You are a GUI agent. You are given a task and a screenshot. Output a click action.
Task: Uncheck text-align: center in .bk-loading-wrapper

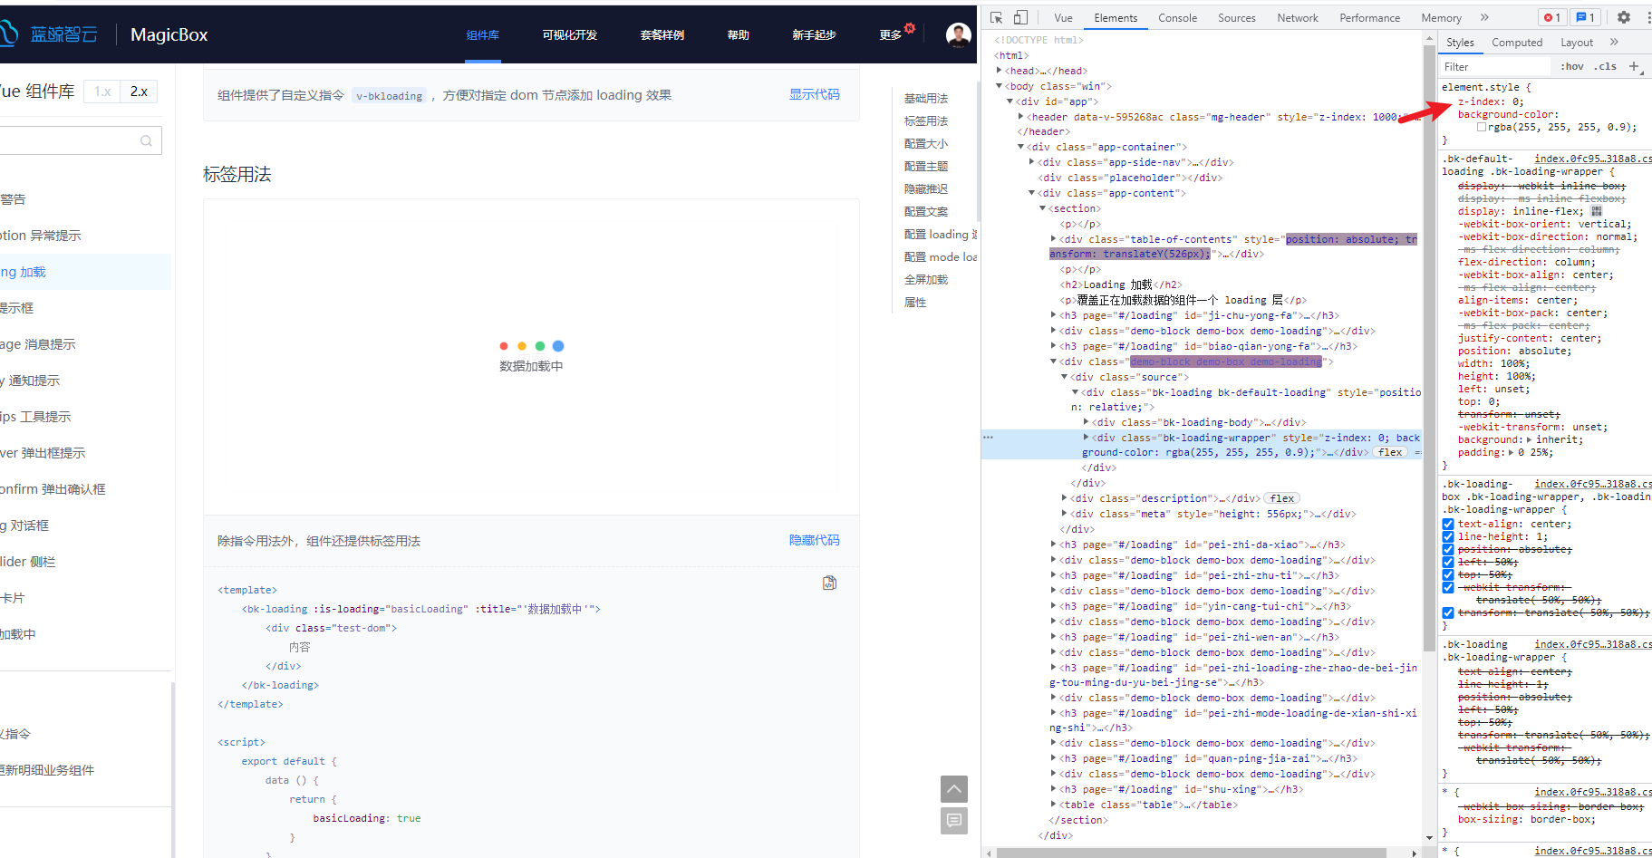(x=1447, y=524)
